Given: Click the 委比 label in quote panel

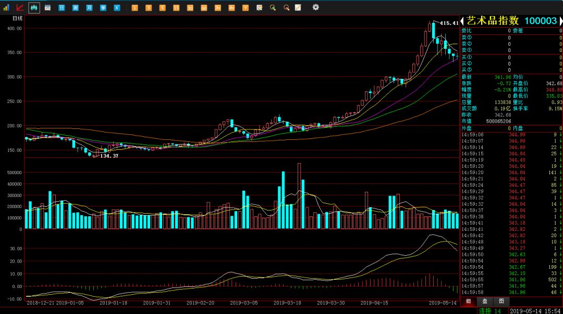Looking at the screenshot, I should (467, 31).
